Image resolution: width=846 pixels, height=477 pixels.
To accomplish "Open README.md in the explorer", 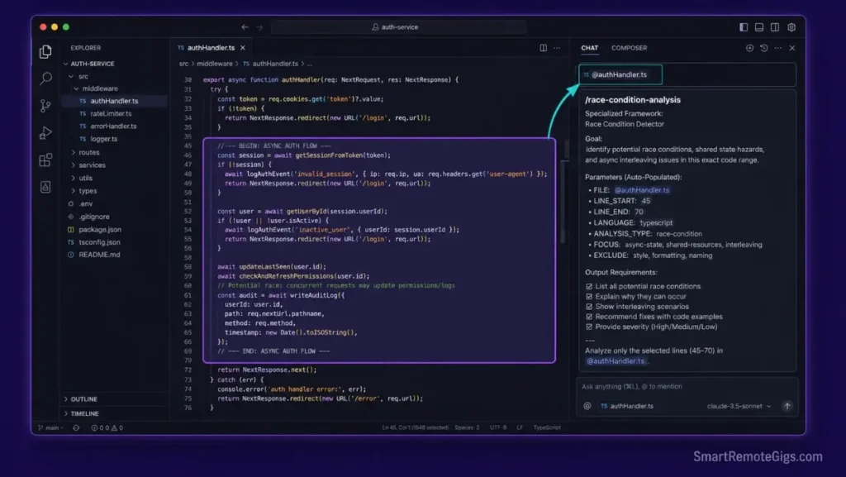I will point(99,255).
